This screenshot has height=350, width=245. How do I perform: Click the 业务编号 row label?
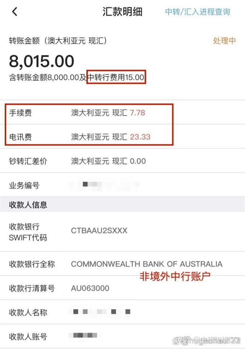24,186
